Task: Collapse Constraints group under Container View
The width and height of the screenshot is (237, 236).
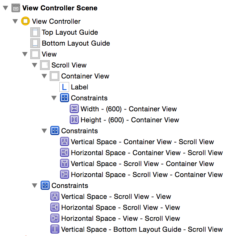Action: 54,98
